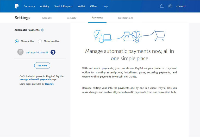Expand the list with See More
This screenshot has height=138, width=200.
pyautogui.click(x=42, y=66)
